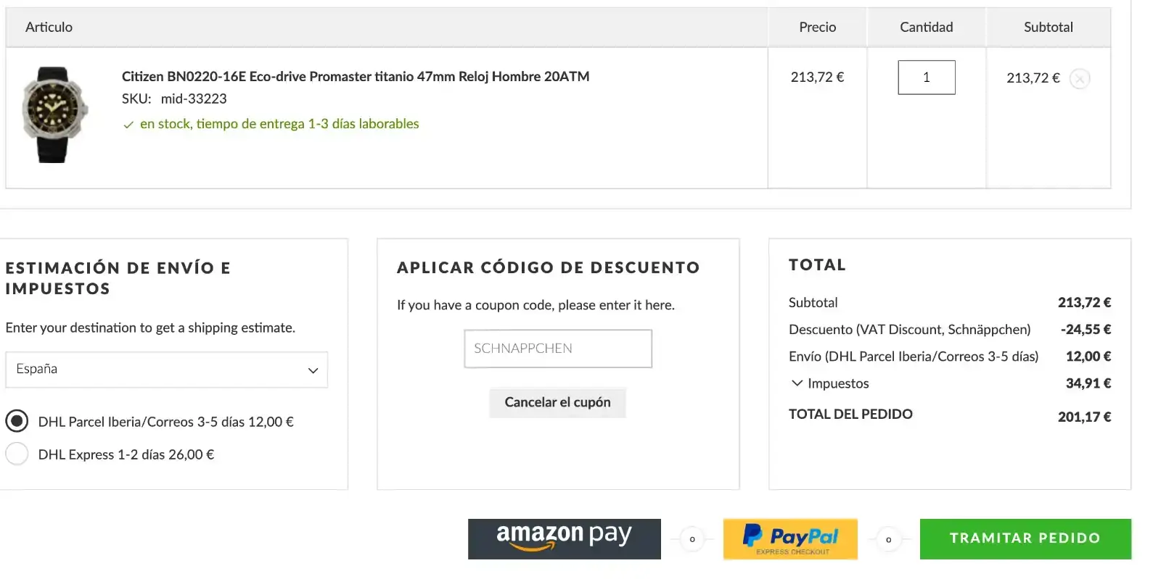
Task: Click the green in-stock checkmark icon
Action: 128,125
